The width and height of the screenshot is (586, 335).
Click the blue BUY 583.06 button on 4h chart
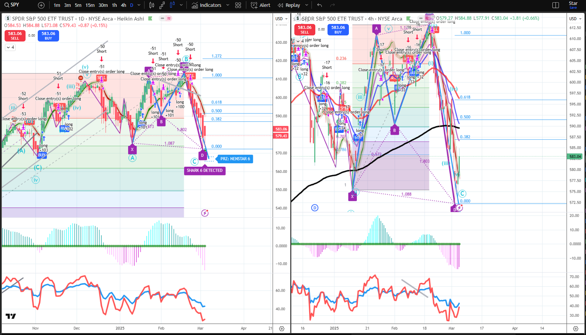(x=338, y=30)
